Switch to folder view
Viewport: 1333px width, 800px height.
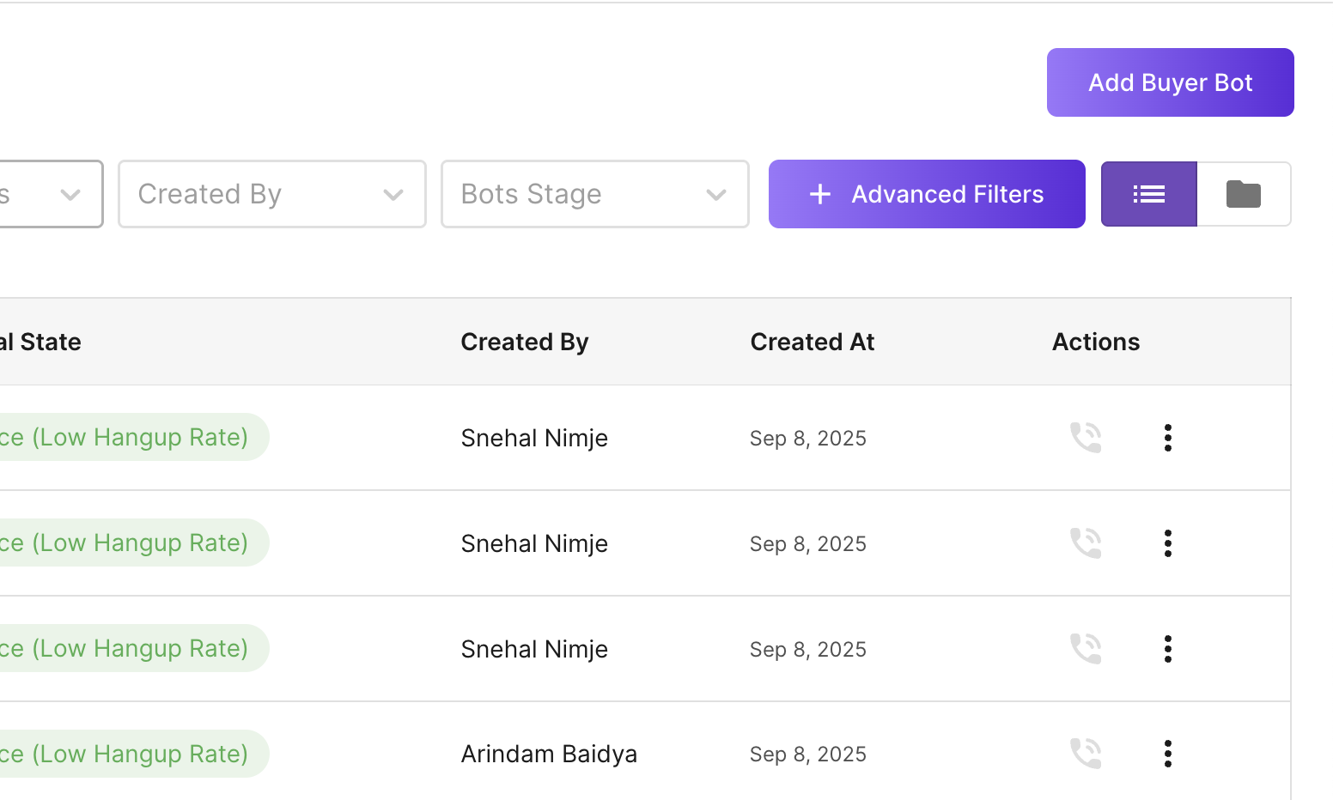[x=1243, y=194]
